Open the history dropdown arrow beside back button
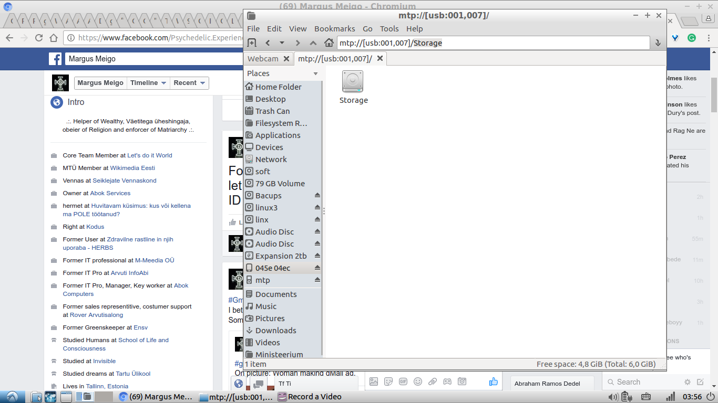This screenshot has width=718, height=403. point(282,43)
